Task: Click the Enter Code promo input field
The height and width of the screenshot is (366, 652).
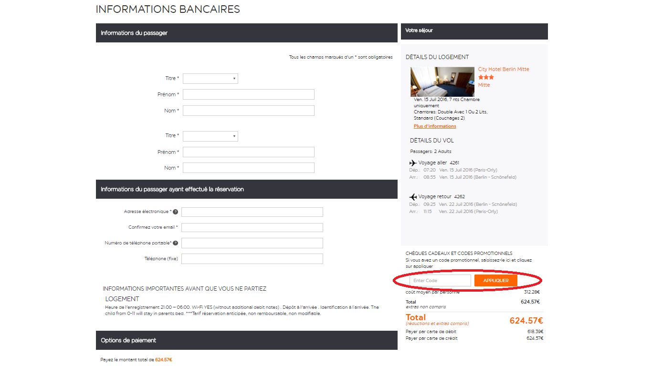Action: point(440,280)
